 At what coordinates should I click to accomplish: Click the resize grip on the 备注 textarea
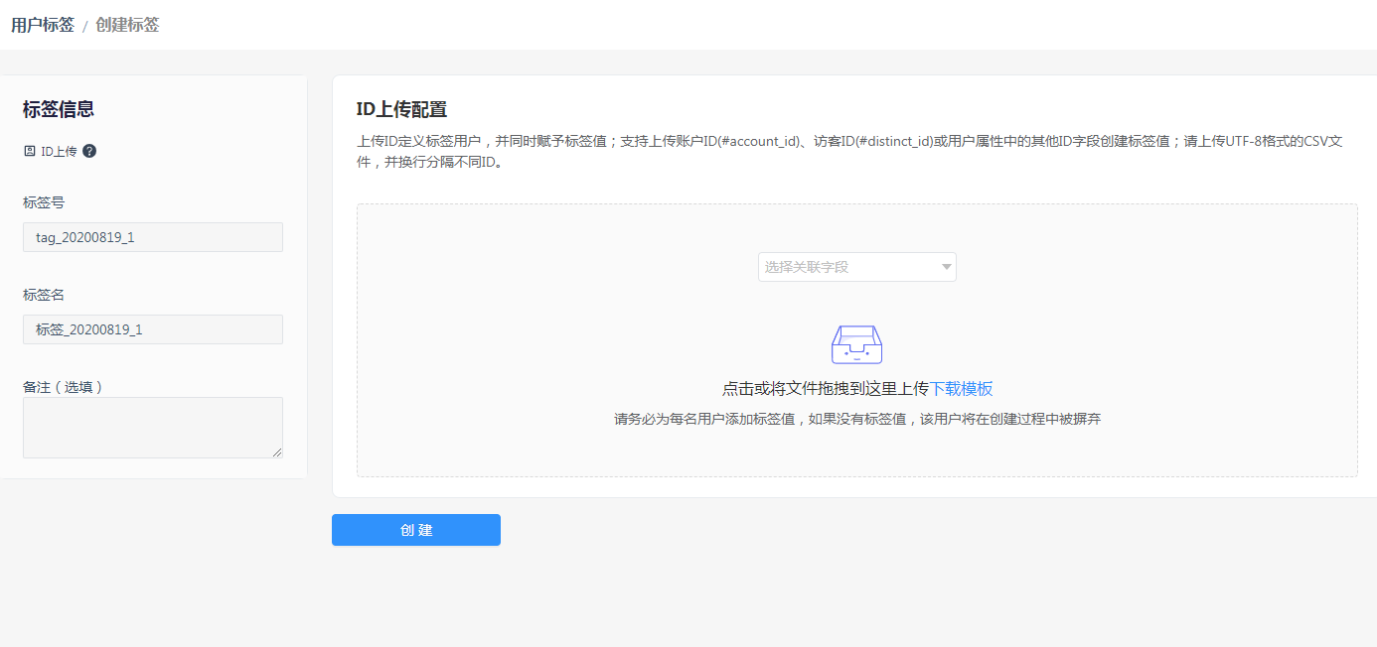[277, 452]
